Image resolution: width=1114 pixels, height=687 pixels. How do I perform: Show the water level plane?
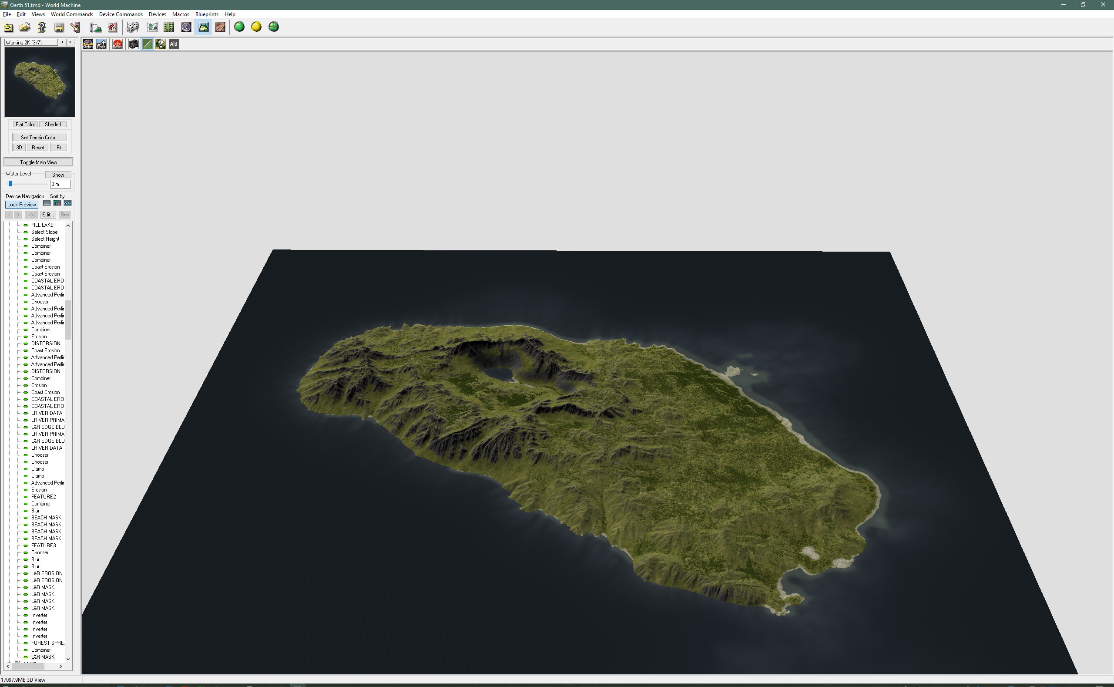tap(58, 175)
